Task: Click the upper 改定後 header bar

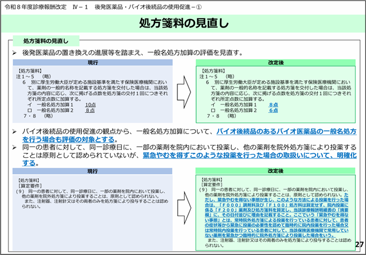Action: click(276, 62)
